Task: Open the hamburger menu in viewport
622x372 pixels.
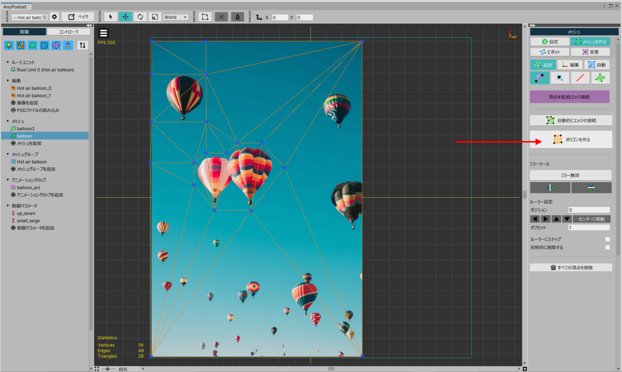Action: pos(104,33)
